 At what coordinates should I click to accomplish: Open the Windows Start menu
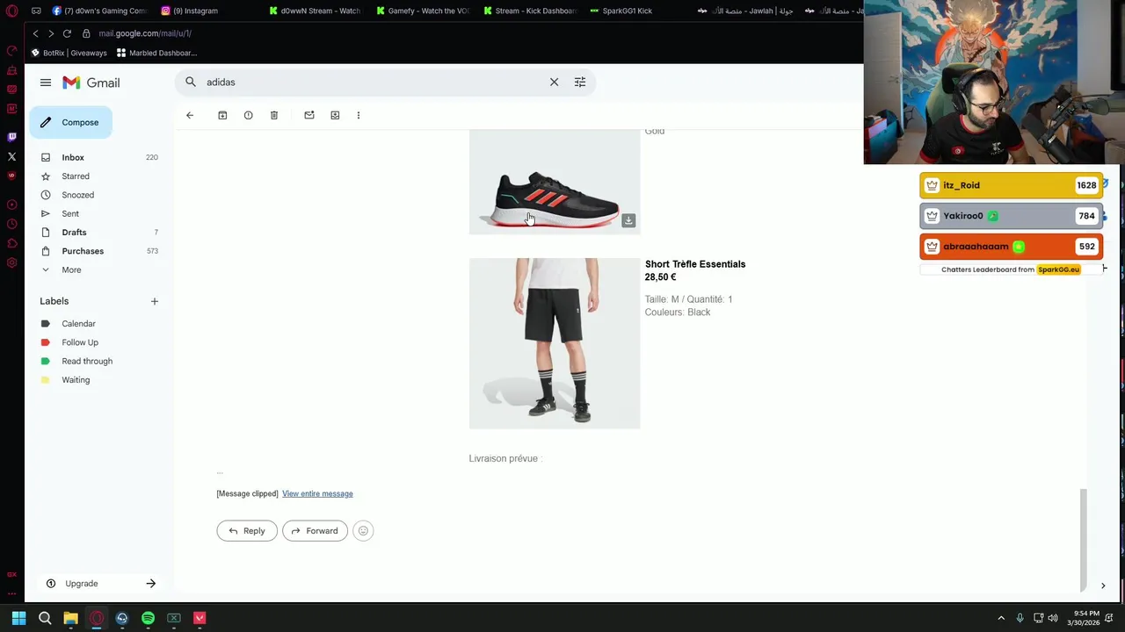18,618
